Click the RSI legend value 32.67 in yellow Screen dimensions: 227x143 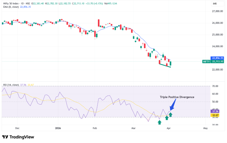tap(31, 85)
